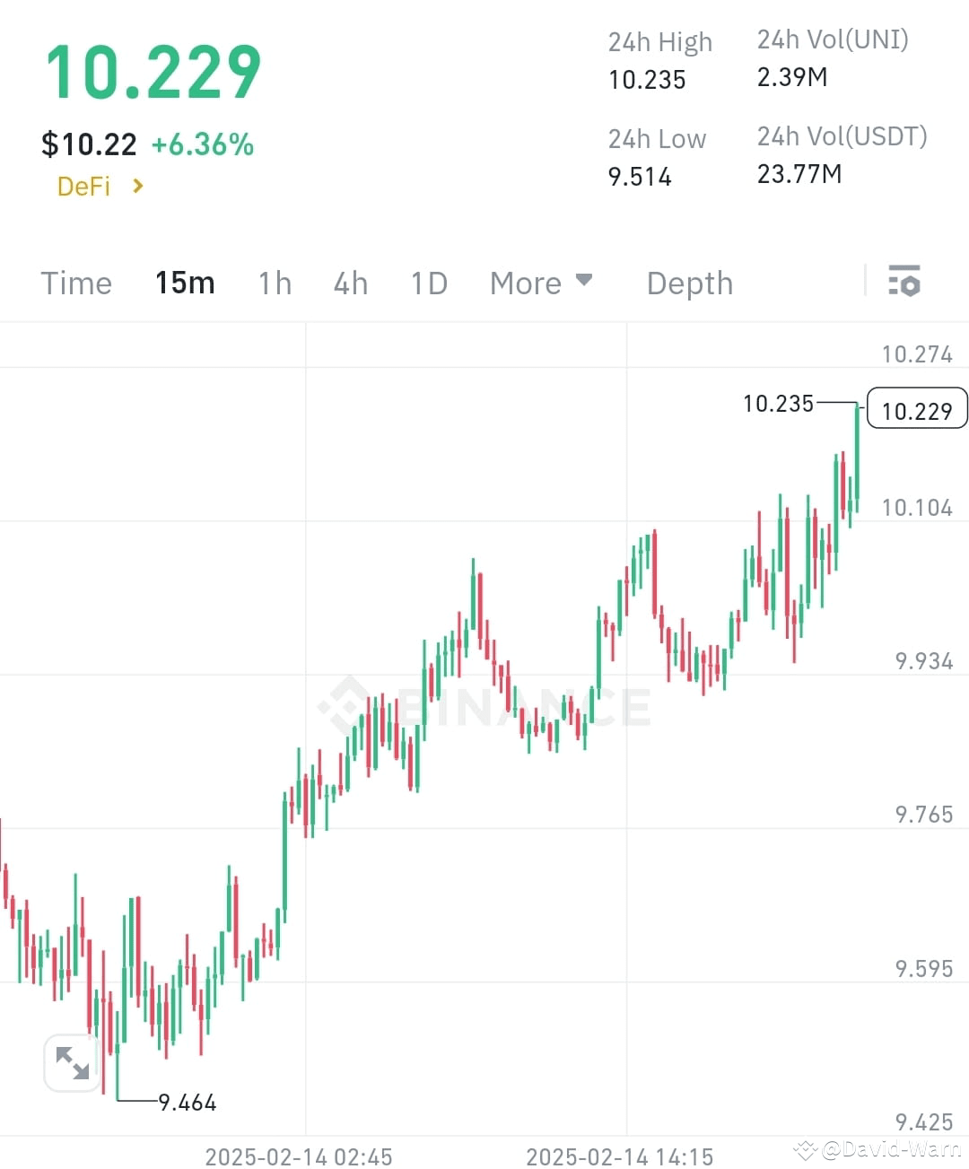Click the current price 10.229 label
Image resolution: width=969 pixels, height=1169 pixels.
917,410
